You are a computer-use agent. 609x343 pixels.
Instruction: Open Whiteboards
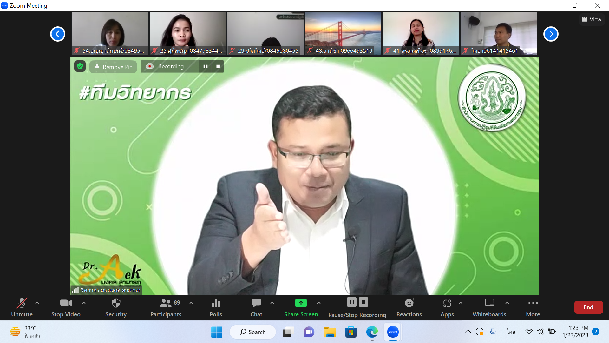[489, 307]
